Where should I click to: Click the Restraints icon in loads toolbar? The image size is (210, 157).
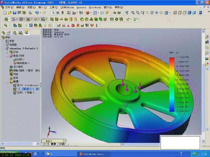pos(59,25)
